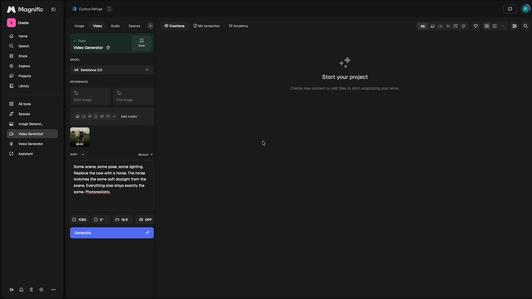Viewport: 532px width, 299px height.
Task: Switch to the Audio tab
Action: pyautogui.click(x=115, y=26)
